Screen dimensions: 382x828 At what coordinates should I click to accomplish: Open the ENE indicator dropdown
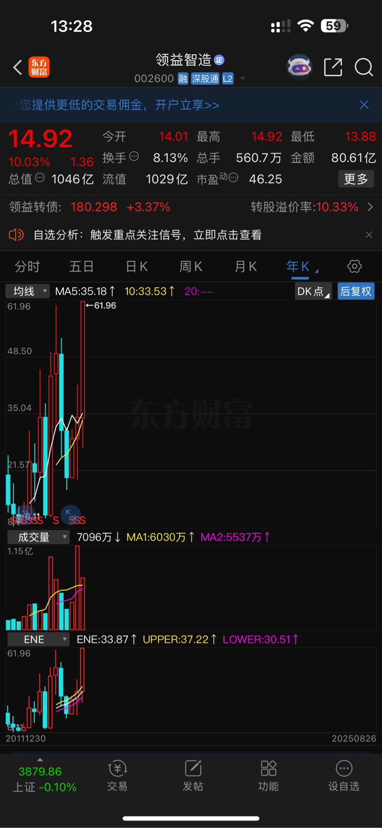coord(38,639)
